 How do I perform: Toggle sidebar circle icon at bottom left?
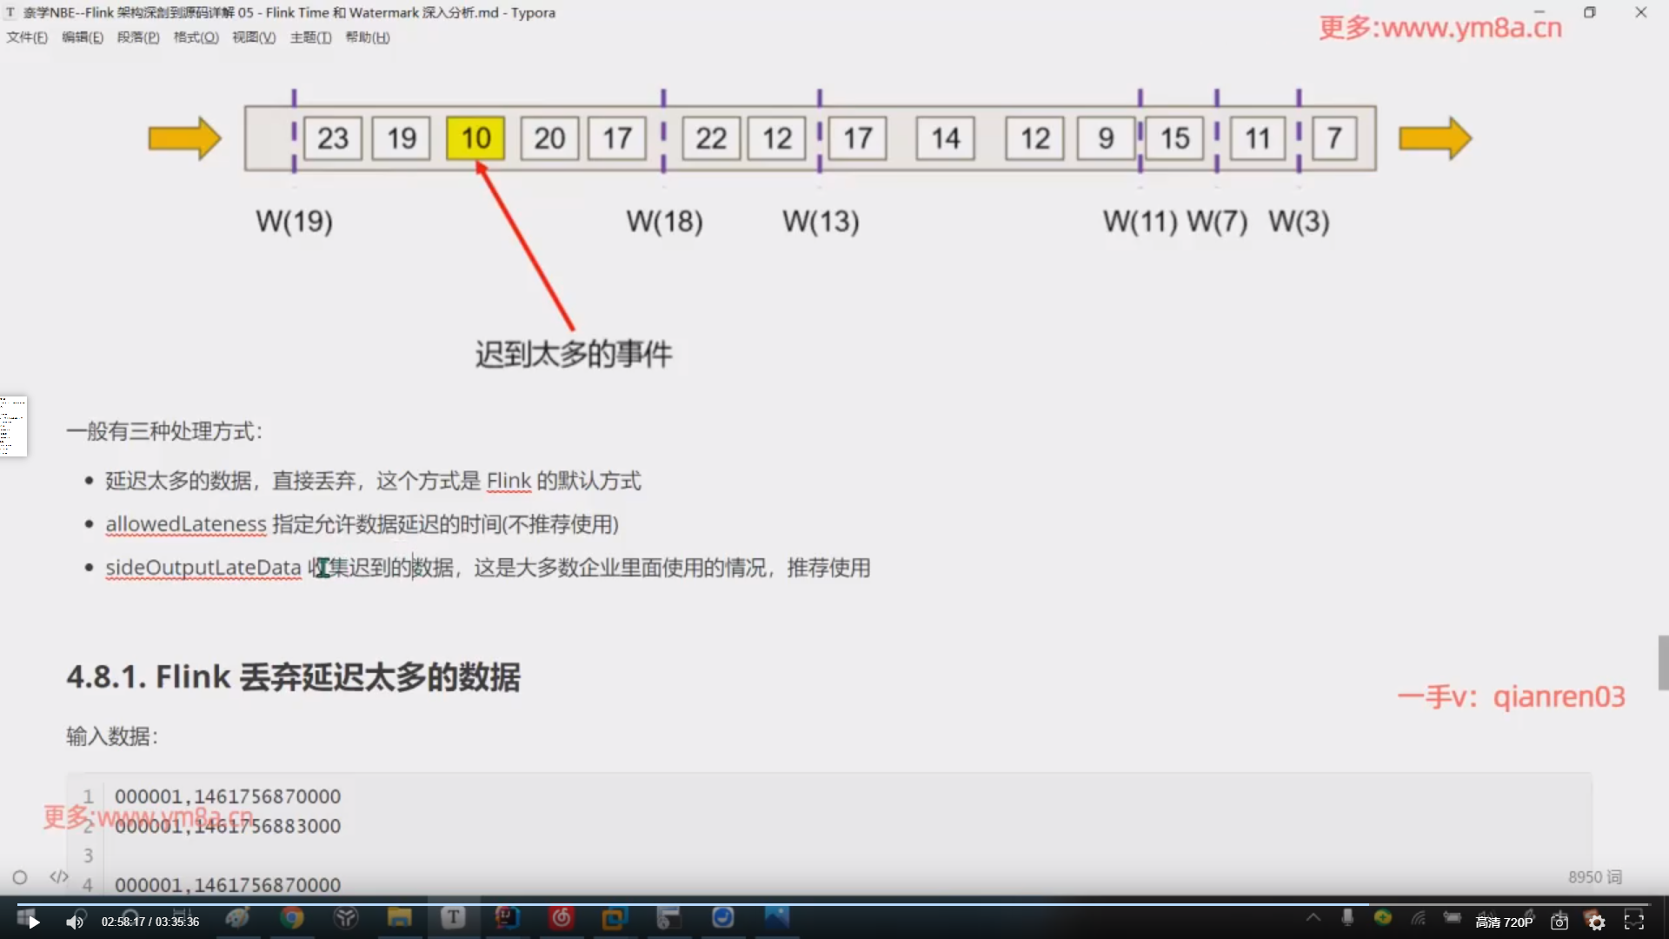20,877
